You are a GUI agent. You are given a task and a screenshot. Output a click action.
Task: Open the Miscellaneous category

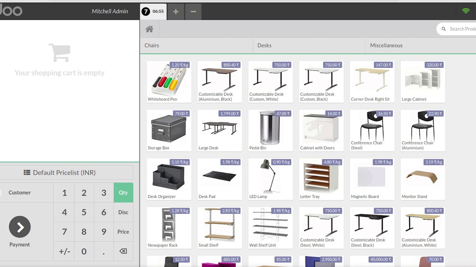pos(421,45)
